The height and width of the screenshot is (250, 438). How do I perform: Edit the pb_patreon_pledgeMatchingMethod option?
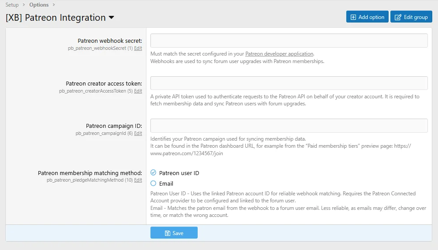[138, 180]
